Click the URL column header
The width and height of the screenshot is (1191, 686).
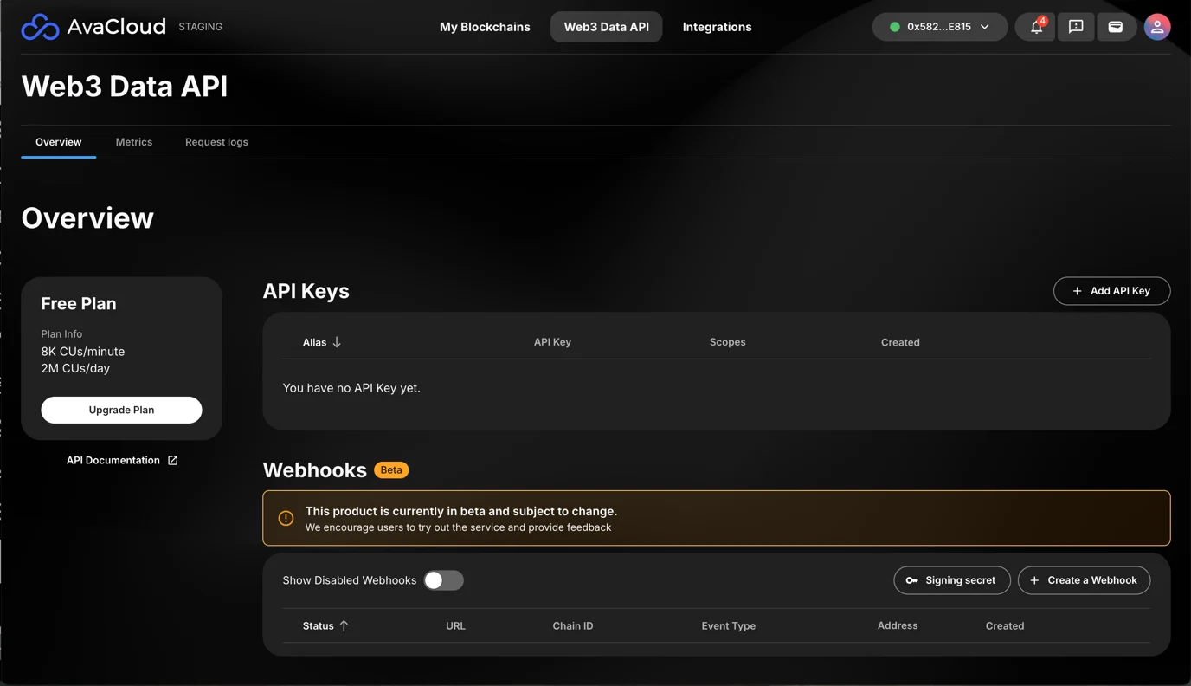click(x=455, y=625)
